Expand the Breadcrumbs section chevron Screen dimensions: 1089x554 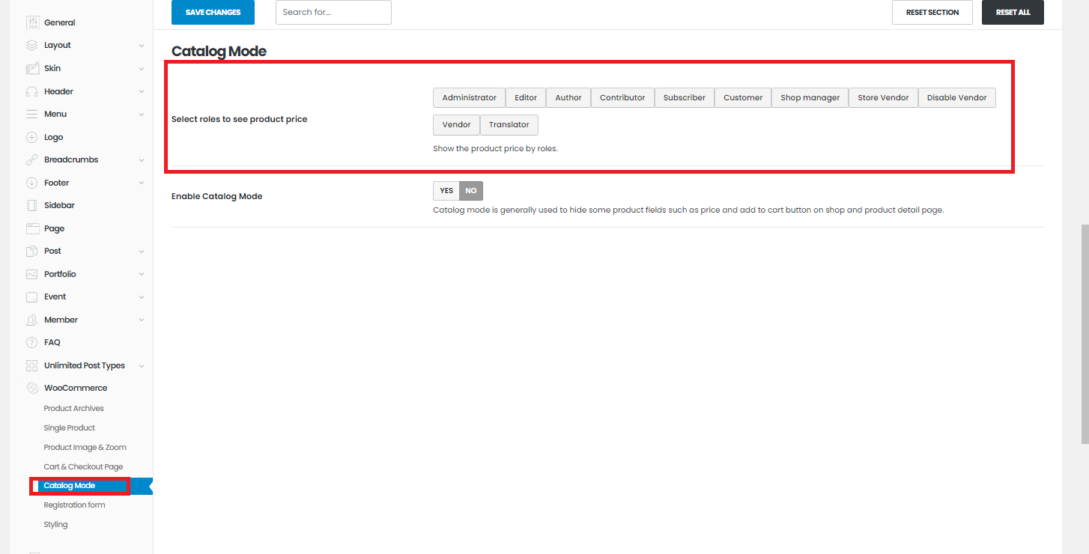(142, 160)
